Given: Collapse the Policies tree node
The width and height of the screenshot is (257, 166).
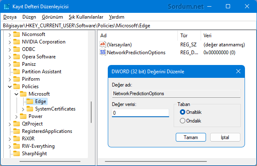Looking at the screenshot, I should pos(10,87).
